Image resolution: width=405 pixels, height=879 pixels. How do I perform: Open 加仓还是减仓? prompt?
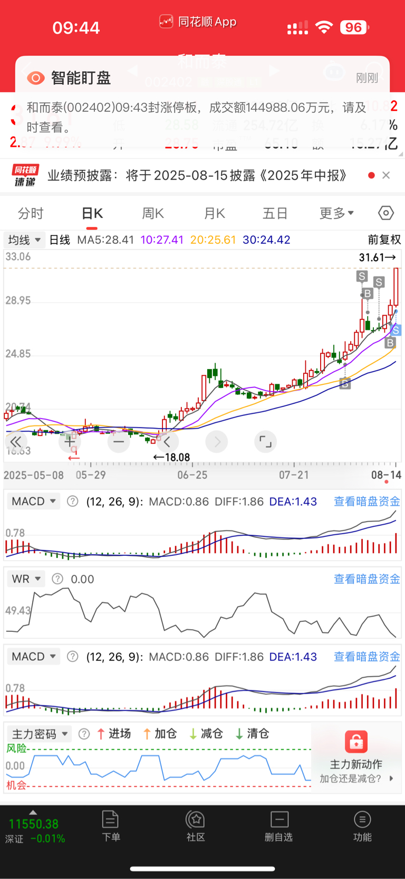coord(356,778)
